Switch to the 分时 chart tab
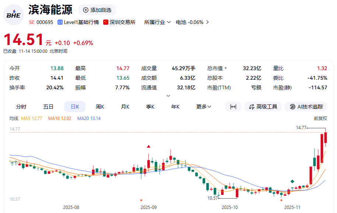Screen dimensions: 337x213 coord(21,107)
